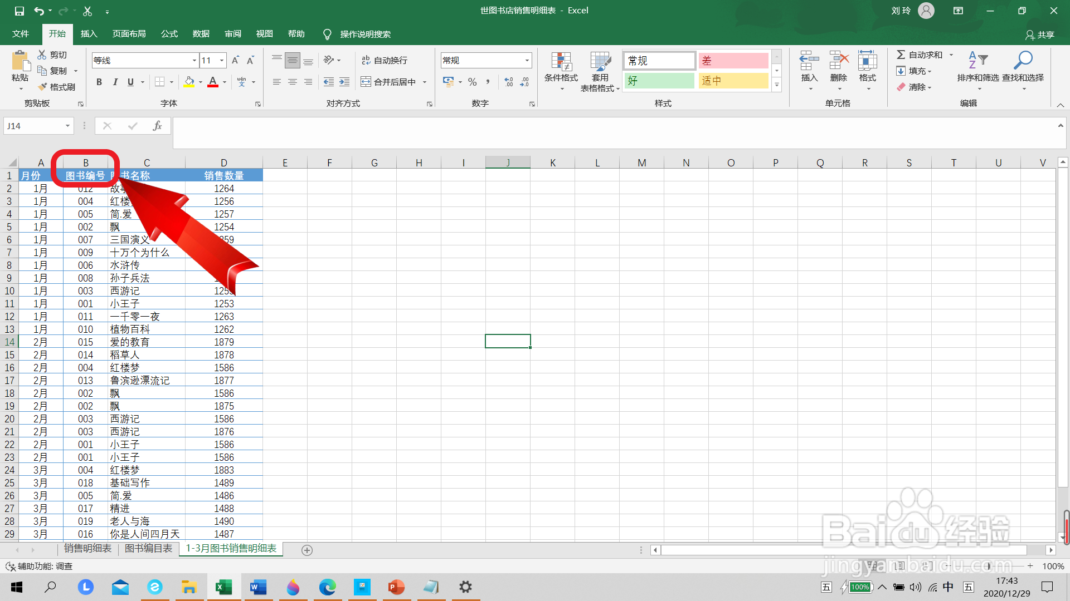Click the red font color A icon
The width and height of the screenshot is (1070, 601).
click(213, 82)
